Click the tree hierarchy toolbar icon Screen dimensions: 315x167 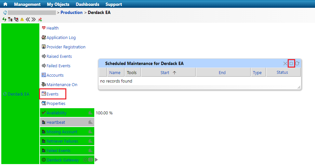pyautogui.click(x=10, y=19)
